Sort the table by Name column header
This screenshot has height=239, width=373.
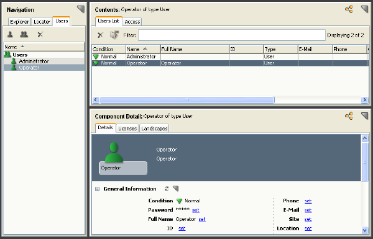(x=143, y=49)
